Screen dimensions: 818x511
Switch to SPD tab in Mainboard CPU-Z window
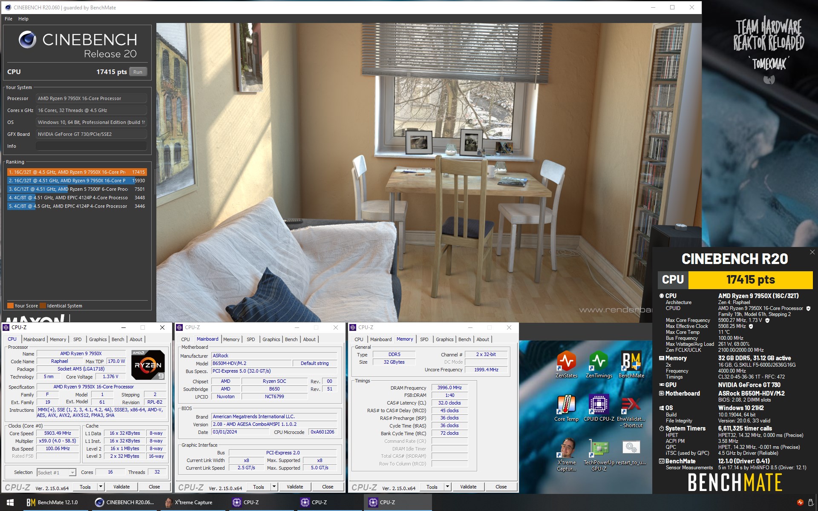(x=251, y=339)
